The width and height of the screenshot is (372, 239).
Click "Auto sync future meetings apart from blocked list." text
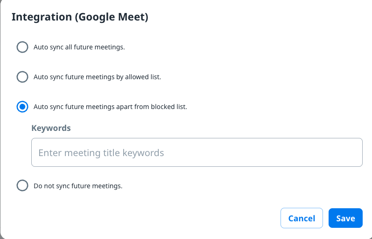pos(110,107)
